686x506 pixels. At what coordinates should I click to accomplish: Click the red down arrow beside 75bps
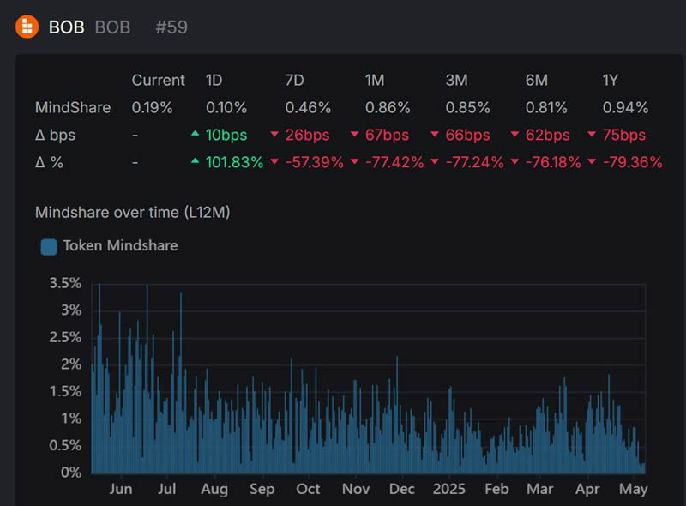[593, 135]
